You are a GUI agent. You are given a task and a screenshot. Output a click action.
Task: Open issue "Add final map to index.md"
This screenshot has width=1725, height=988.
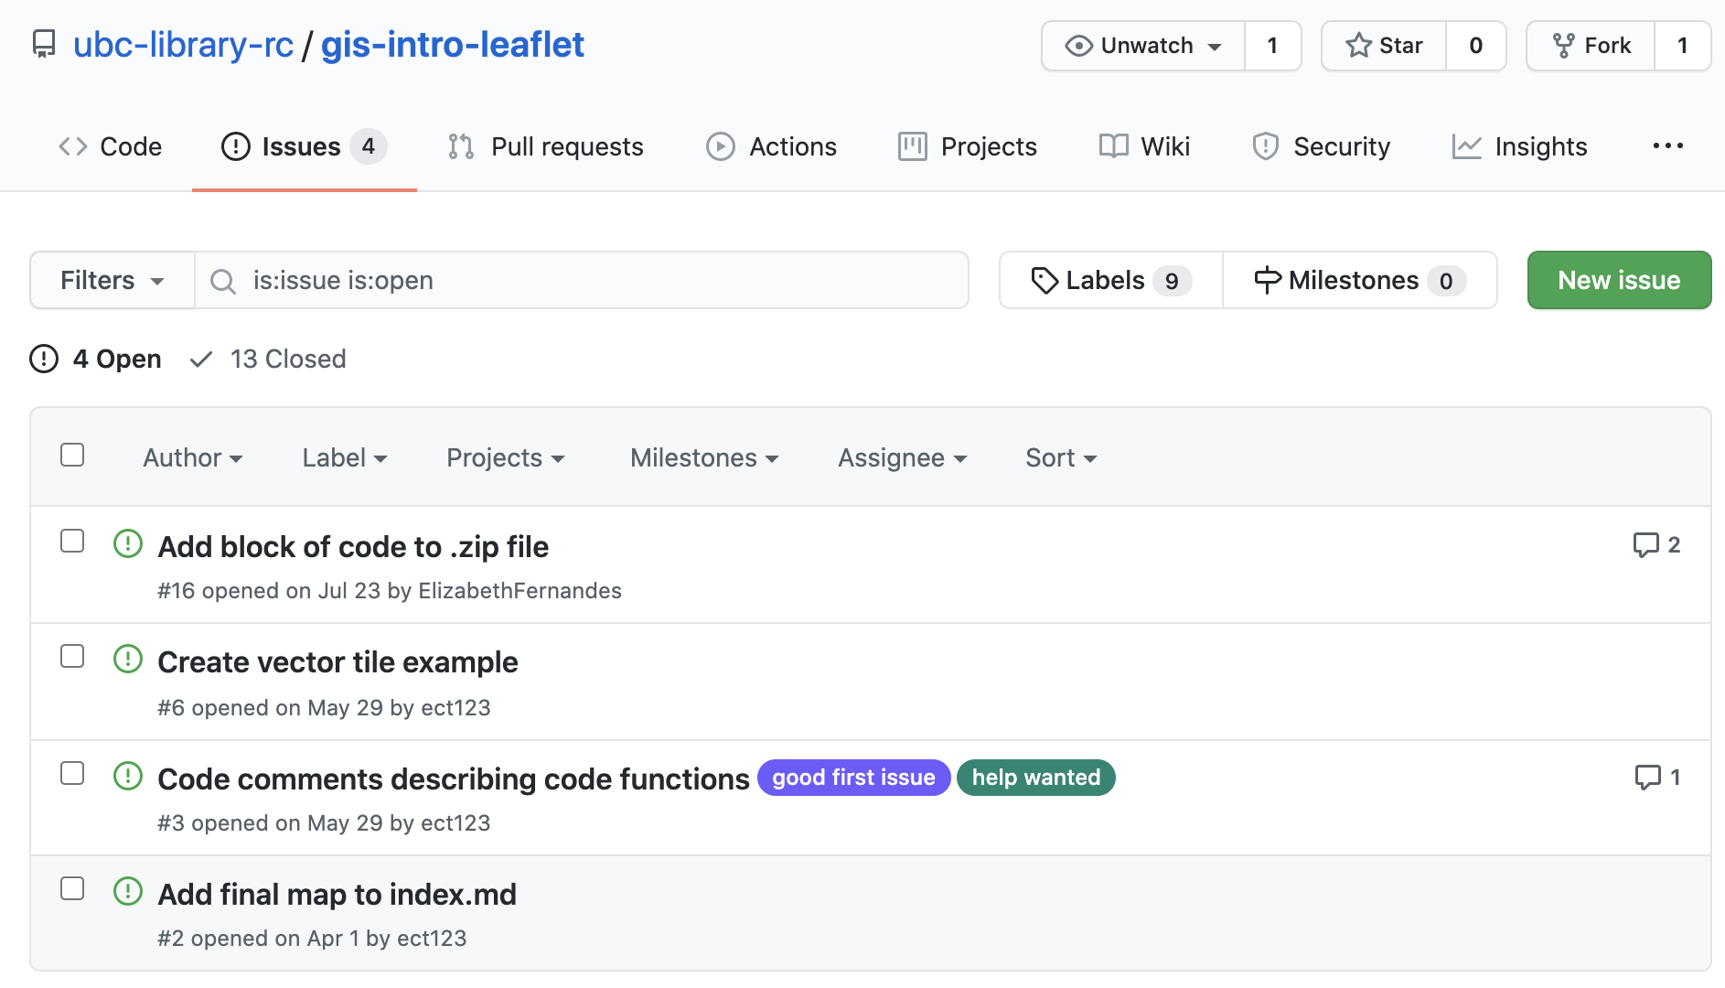coord(337,894)
